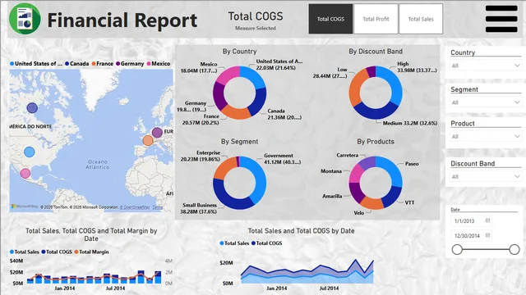Viewport: 526px width, 295px height.
Task: Expand the Segment filter dropdown
Action: (485, 102)
